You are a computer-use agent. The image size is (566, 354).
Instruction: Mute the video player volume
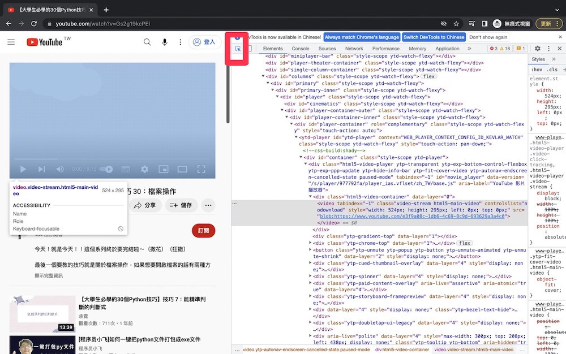(x=60, y=169)
